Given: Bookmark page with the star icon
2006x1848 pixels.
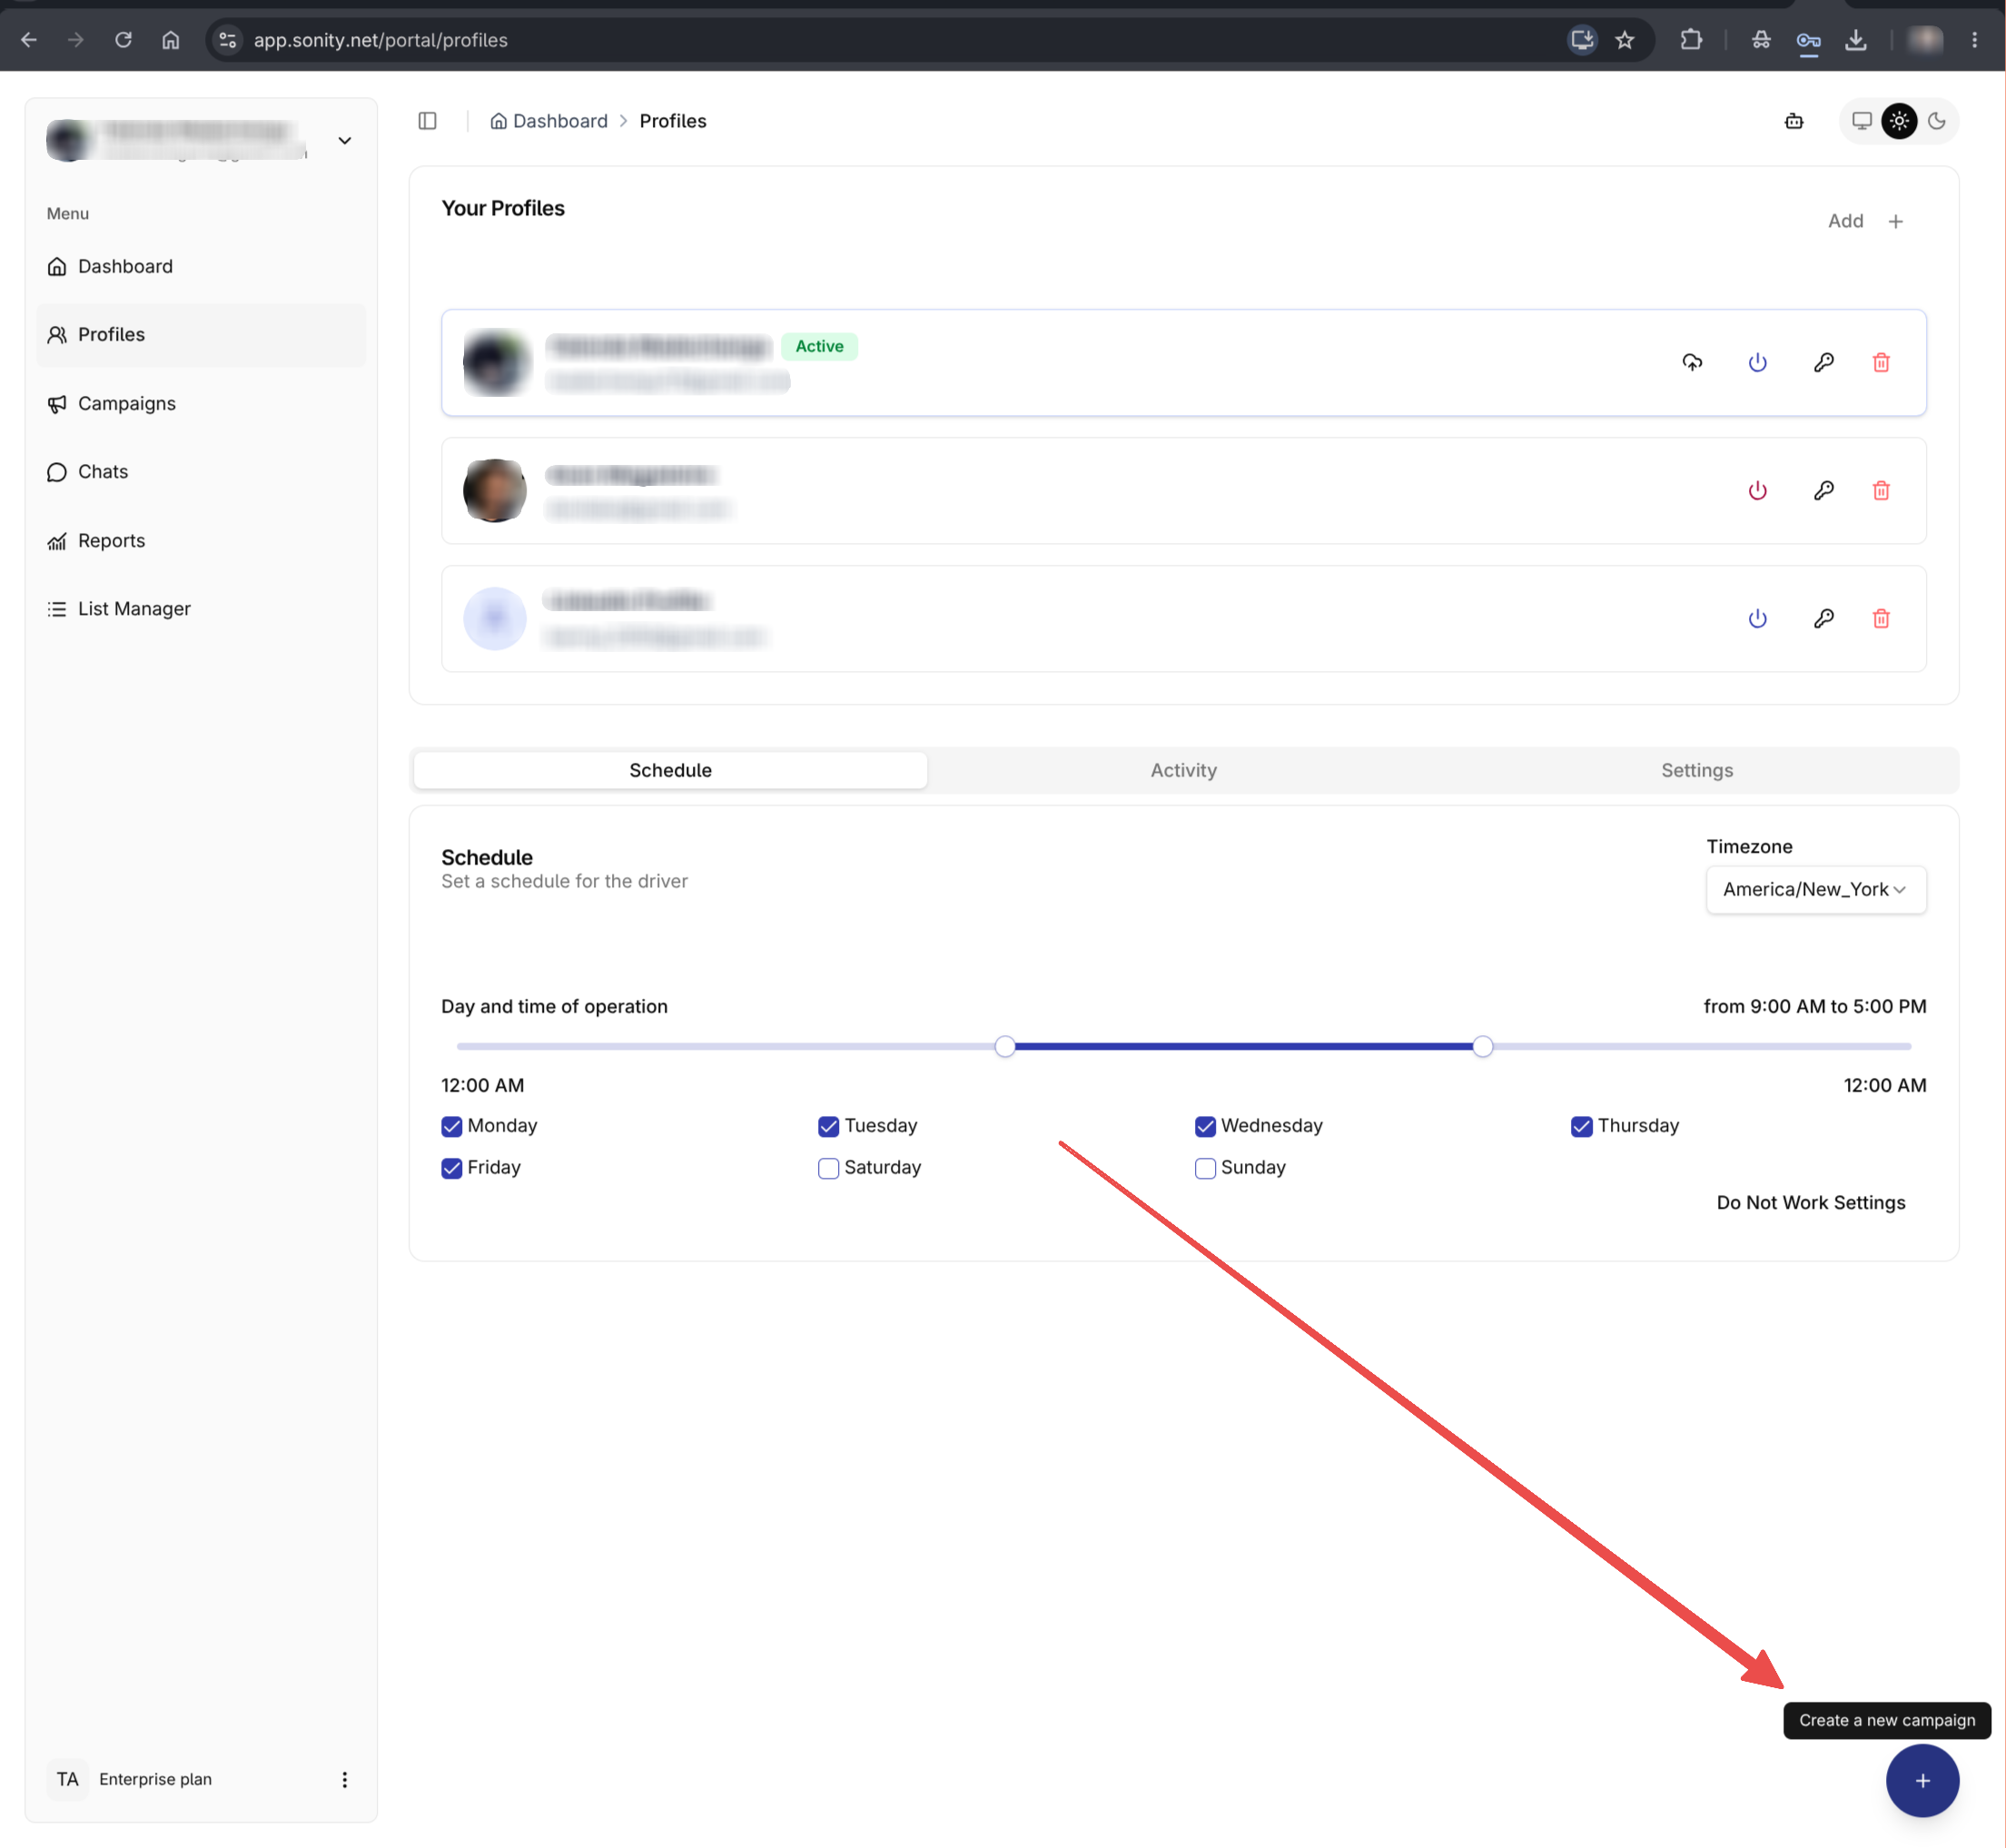Looking at the screenshot, I should coord(1625,40).
